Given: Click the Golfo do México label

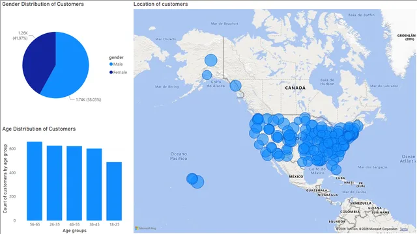Looking at the screenshot, I should (317, 171).
